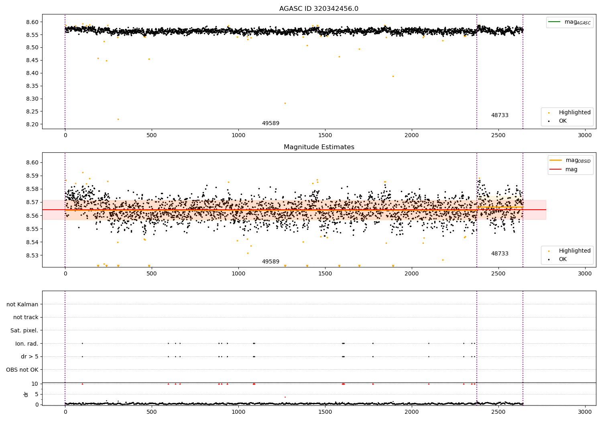
Task: Click the 'Ion. rad.' row label
Action: [x=27, y=344]
